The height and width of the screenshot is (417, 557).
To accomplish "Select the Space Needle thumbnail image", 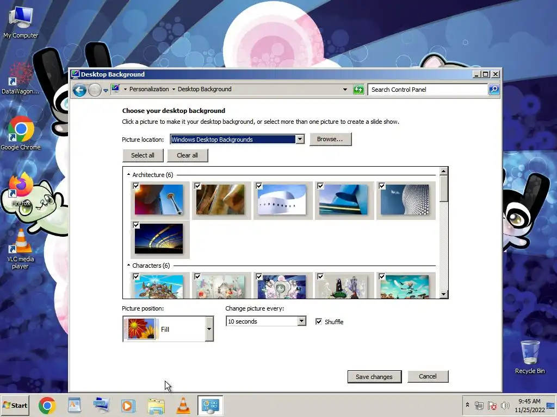I will 159,199.
